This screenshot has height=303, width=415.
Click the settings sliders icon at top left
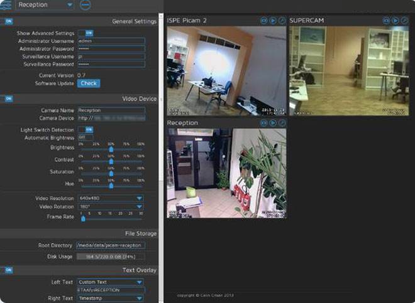6,5
